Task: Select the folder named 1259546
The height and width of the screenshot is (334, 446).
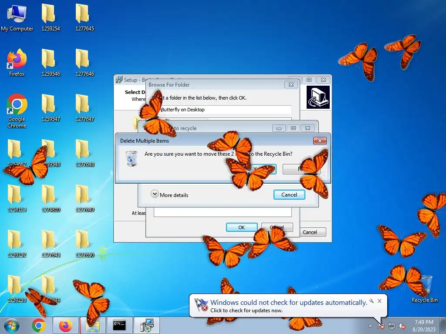Action: click(51, 63)
